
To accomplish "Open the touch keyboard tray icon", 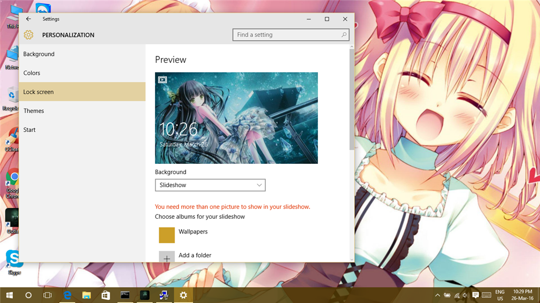I will 486,295.
